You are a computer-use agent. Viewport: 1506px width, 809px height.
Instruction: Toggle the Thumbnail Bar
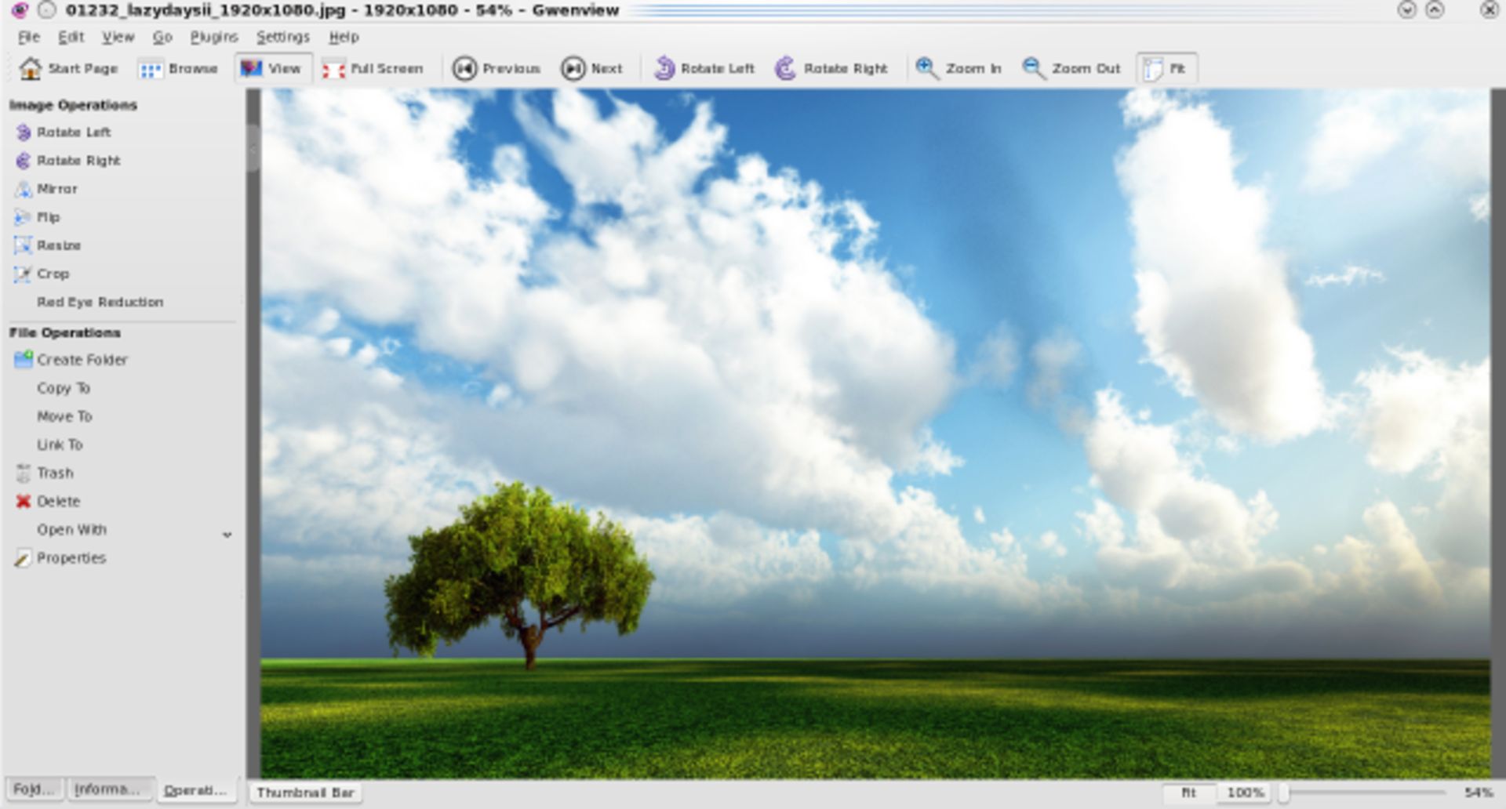pos(305,793)
